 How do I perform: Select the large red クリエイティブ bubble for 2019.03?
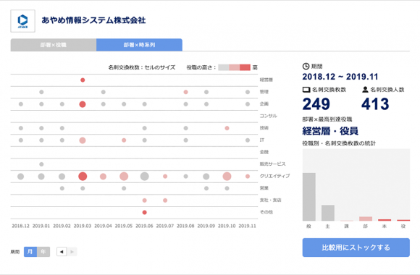tap(83, 176)
